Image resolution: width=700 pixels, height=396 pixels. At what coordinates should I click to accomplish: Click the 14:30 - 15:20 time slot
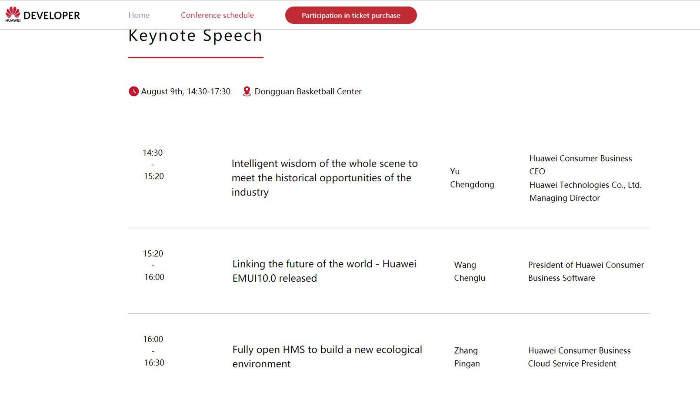pyautogui.click(x=153, y=164)
